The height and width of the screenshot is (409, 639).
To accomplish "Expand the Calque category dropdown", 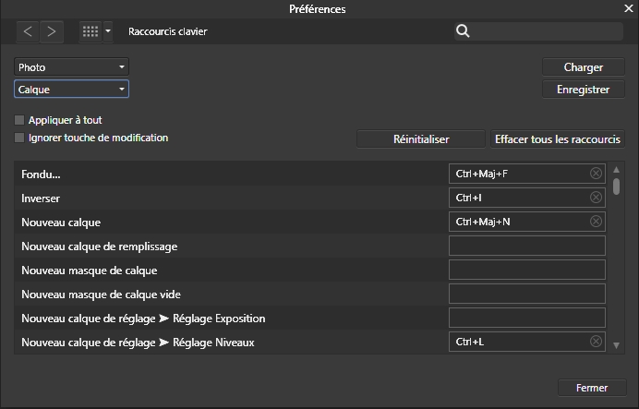I will point(71,90).
